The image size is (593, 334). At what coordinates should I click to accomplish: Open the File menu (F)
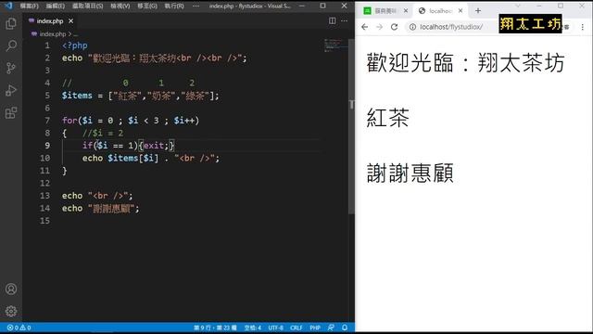coord(29,6)
